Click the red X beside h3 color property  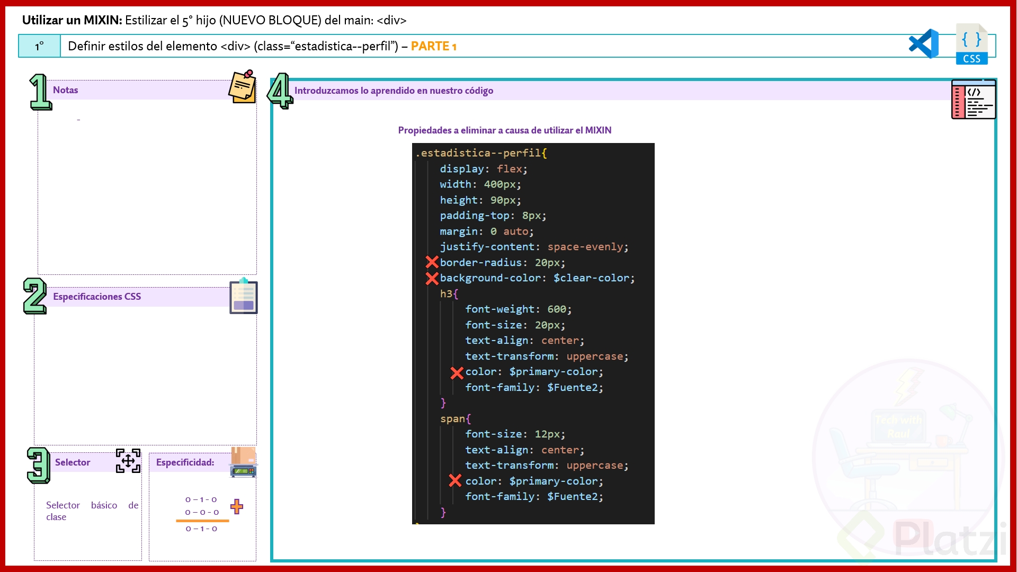(x=457, y=373)
